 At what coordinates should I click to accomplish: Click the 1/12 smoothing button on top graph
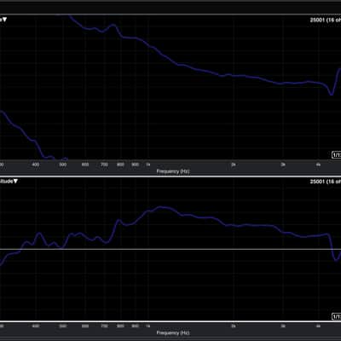[337, 155]
